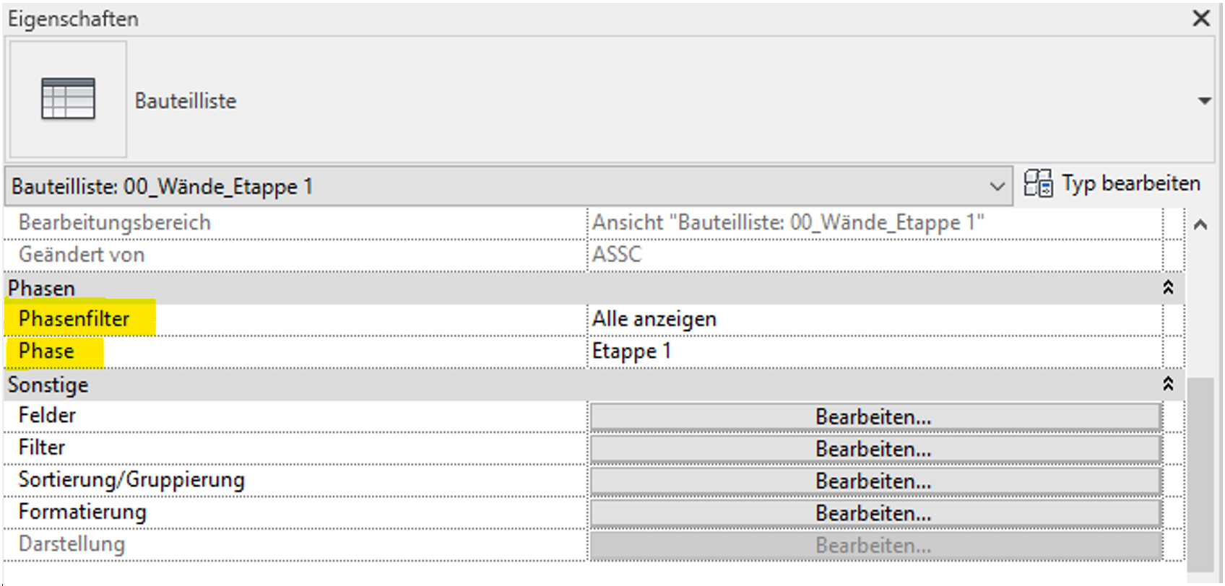Close the Eigenschaften palette
The width and height of the screenshot is (1225, 586).
pos(1202,19)
